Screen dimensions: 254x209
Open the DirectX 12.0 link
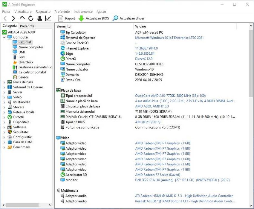coord(144,59)
